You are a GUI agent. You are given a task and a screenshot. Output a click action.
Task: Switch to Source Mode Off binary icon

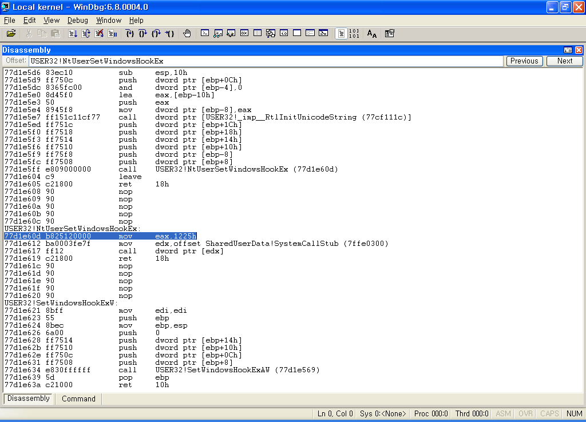[354, 34]
